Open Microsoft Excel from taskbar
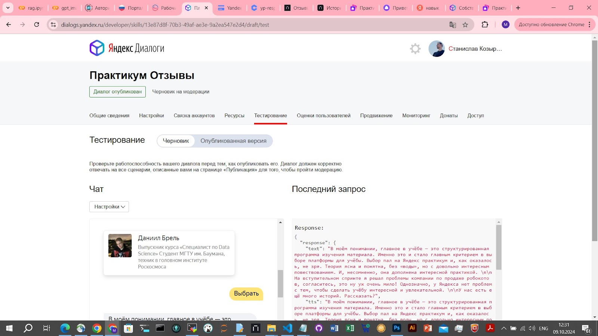Viewport: 598px width, 336px height. (x=350, y=328)
